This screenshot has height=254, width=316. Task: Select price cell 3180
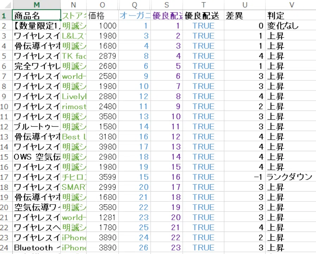pos(103,136)
